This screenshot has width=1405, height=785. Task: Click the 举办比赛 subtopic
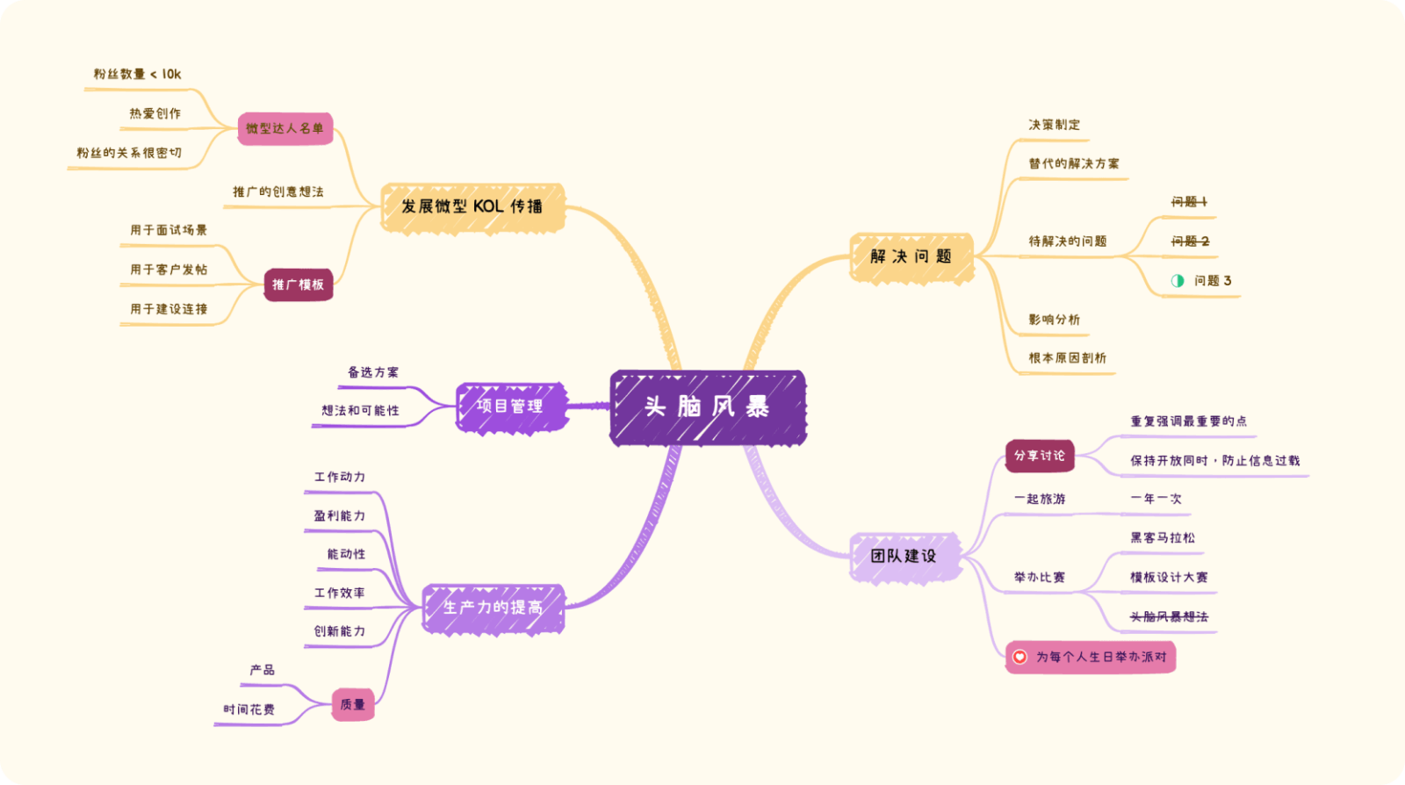click(x=1040, y=578)
